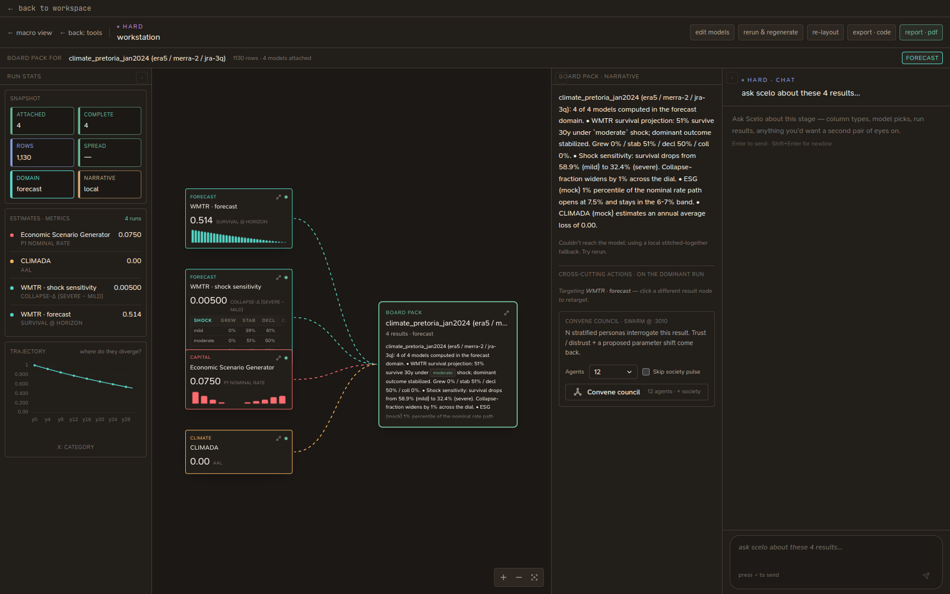Image resolution: width=950 pixels, height=594 pixels.
Task: Click the Convene council button
Action: pos(636,392)
